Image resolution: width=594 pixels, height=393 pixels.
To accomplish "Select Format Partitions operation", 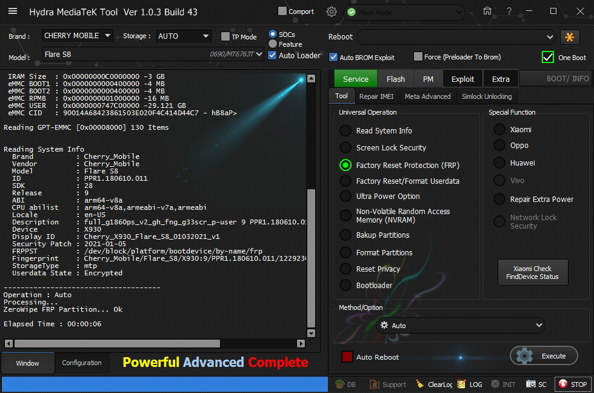I will coord(345,252).
